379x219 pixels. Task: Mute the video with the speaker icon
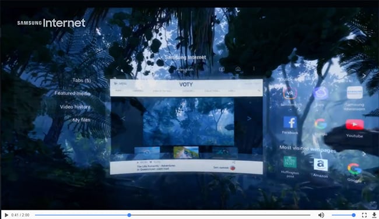point(321,215)
